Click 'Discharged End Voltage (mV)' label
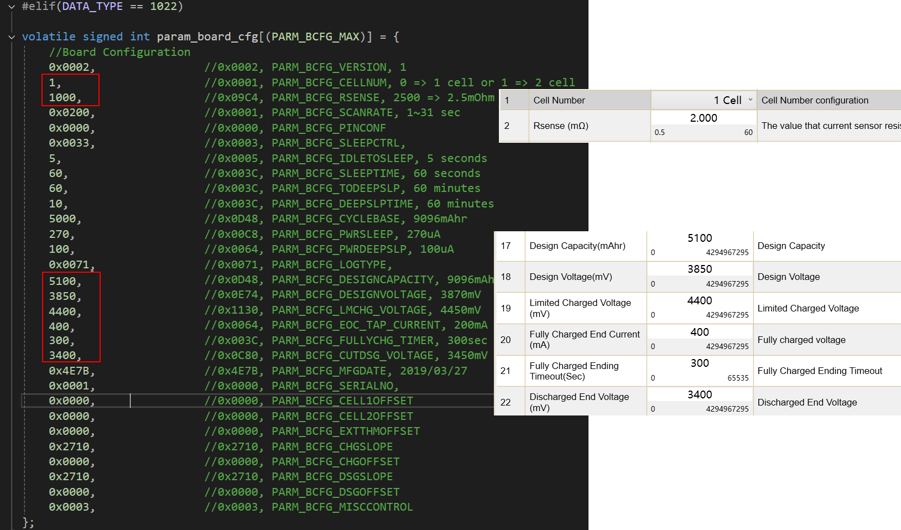 [579, 402]
